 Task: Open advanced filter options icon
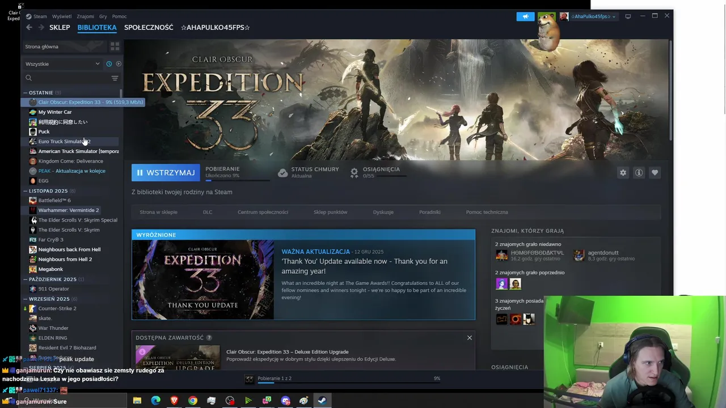pos(115,78)
